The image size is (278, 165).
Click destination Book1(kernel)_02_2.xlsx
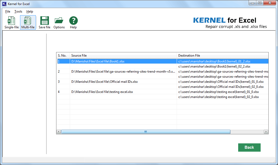coord(222,66)
